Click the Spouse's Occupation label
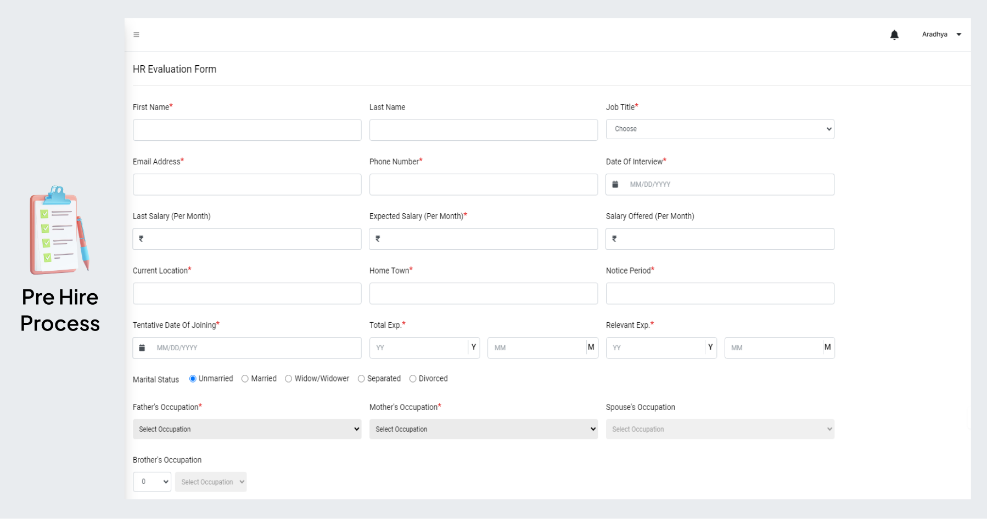The height and width of the screenshot is (519, 987). (641, 407)
